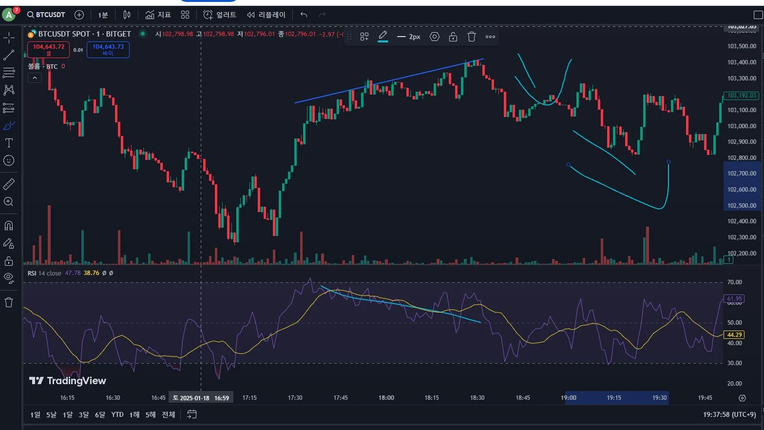This screenshot has height=430, width=764.
Task: Click the blue buy button 104,643.73
Action: (x=108, y=49)
